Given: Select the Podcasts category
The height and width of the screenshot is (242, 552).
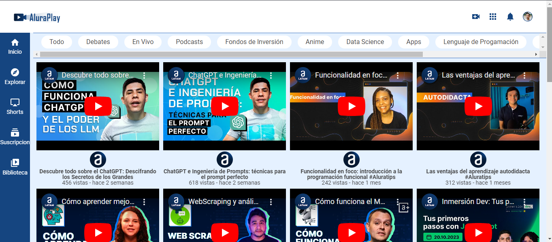Looking at the screenshot, I should click(x=190, y=42).
